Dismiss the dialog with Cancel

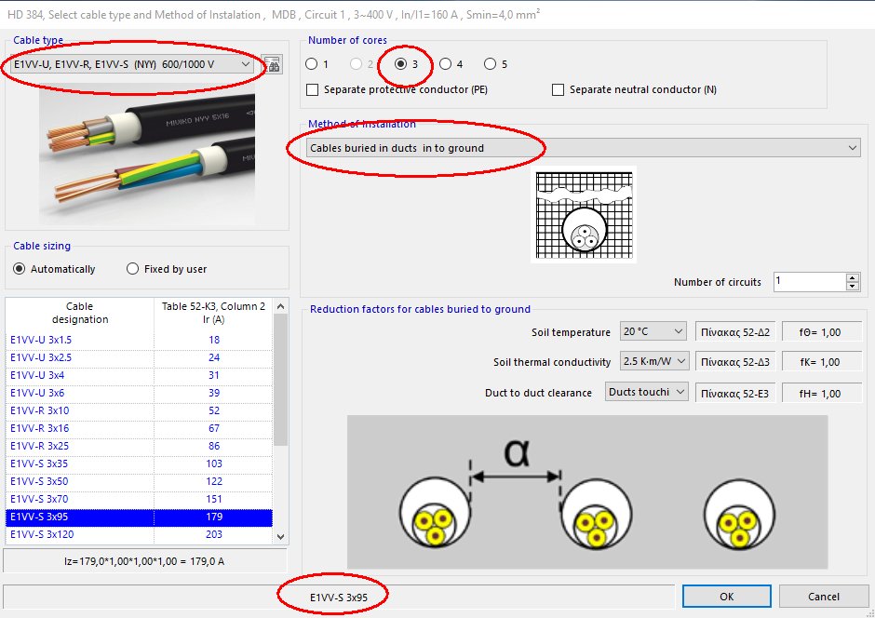click(x=823, y=596)
